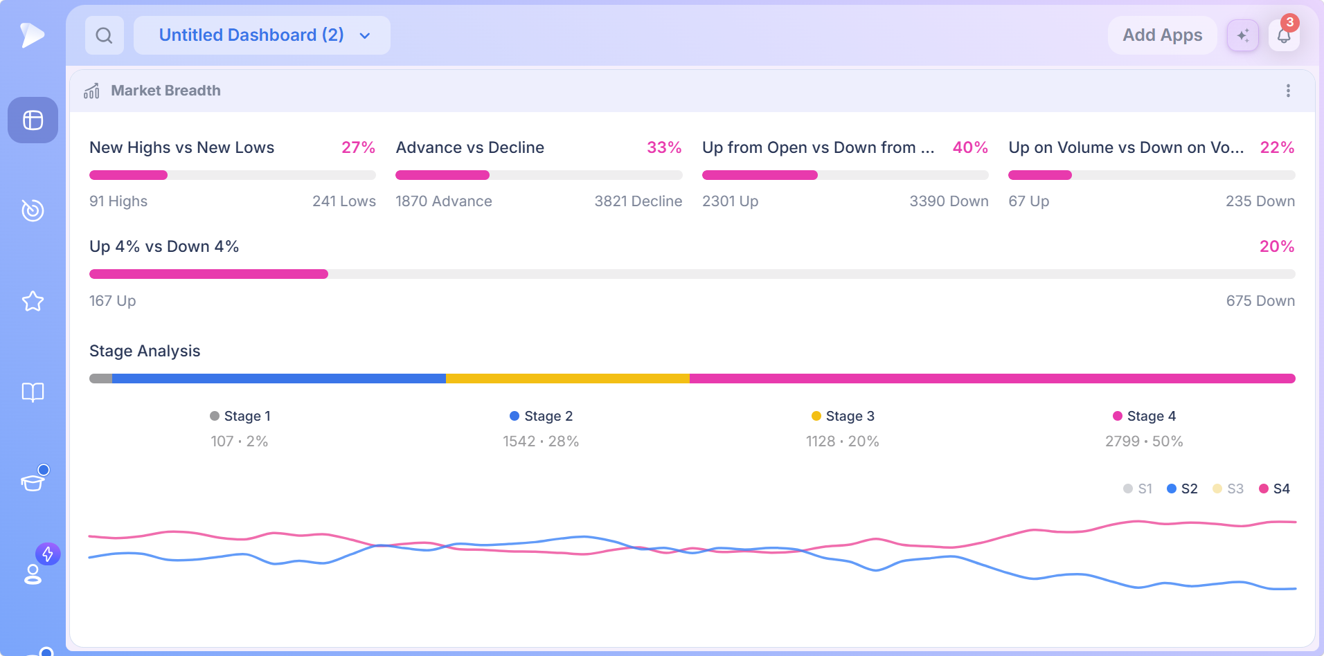Click the Up from Open vs Down progress bar
Viewport: 1324px width, 656px height.
846,175
